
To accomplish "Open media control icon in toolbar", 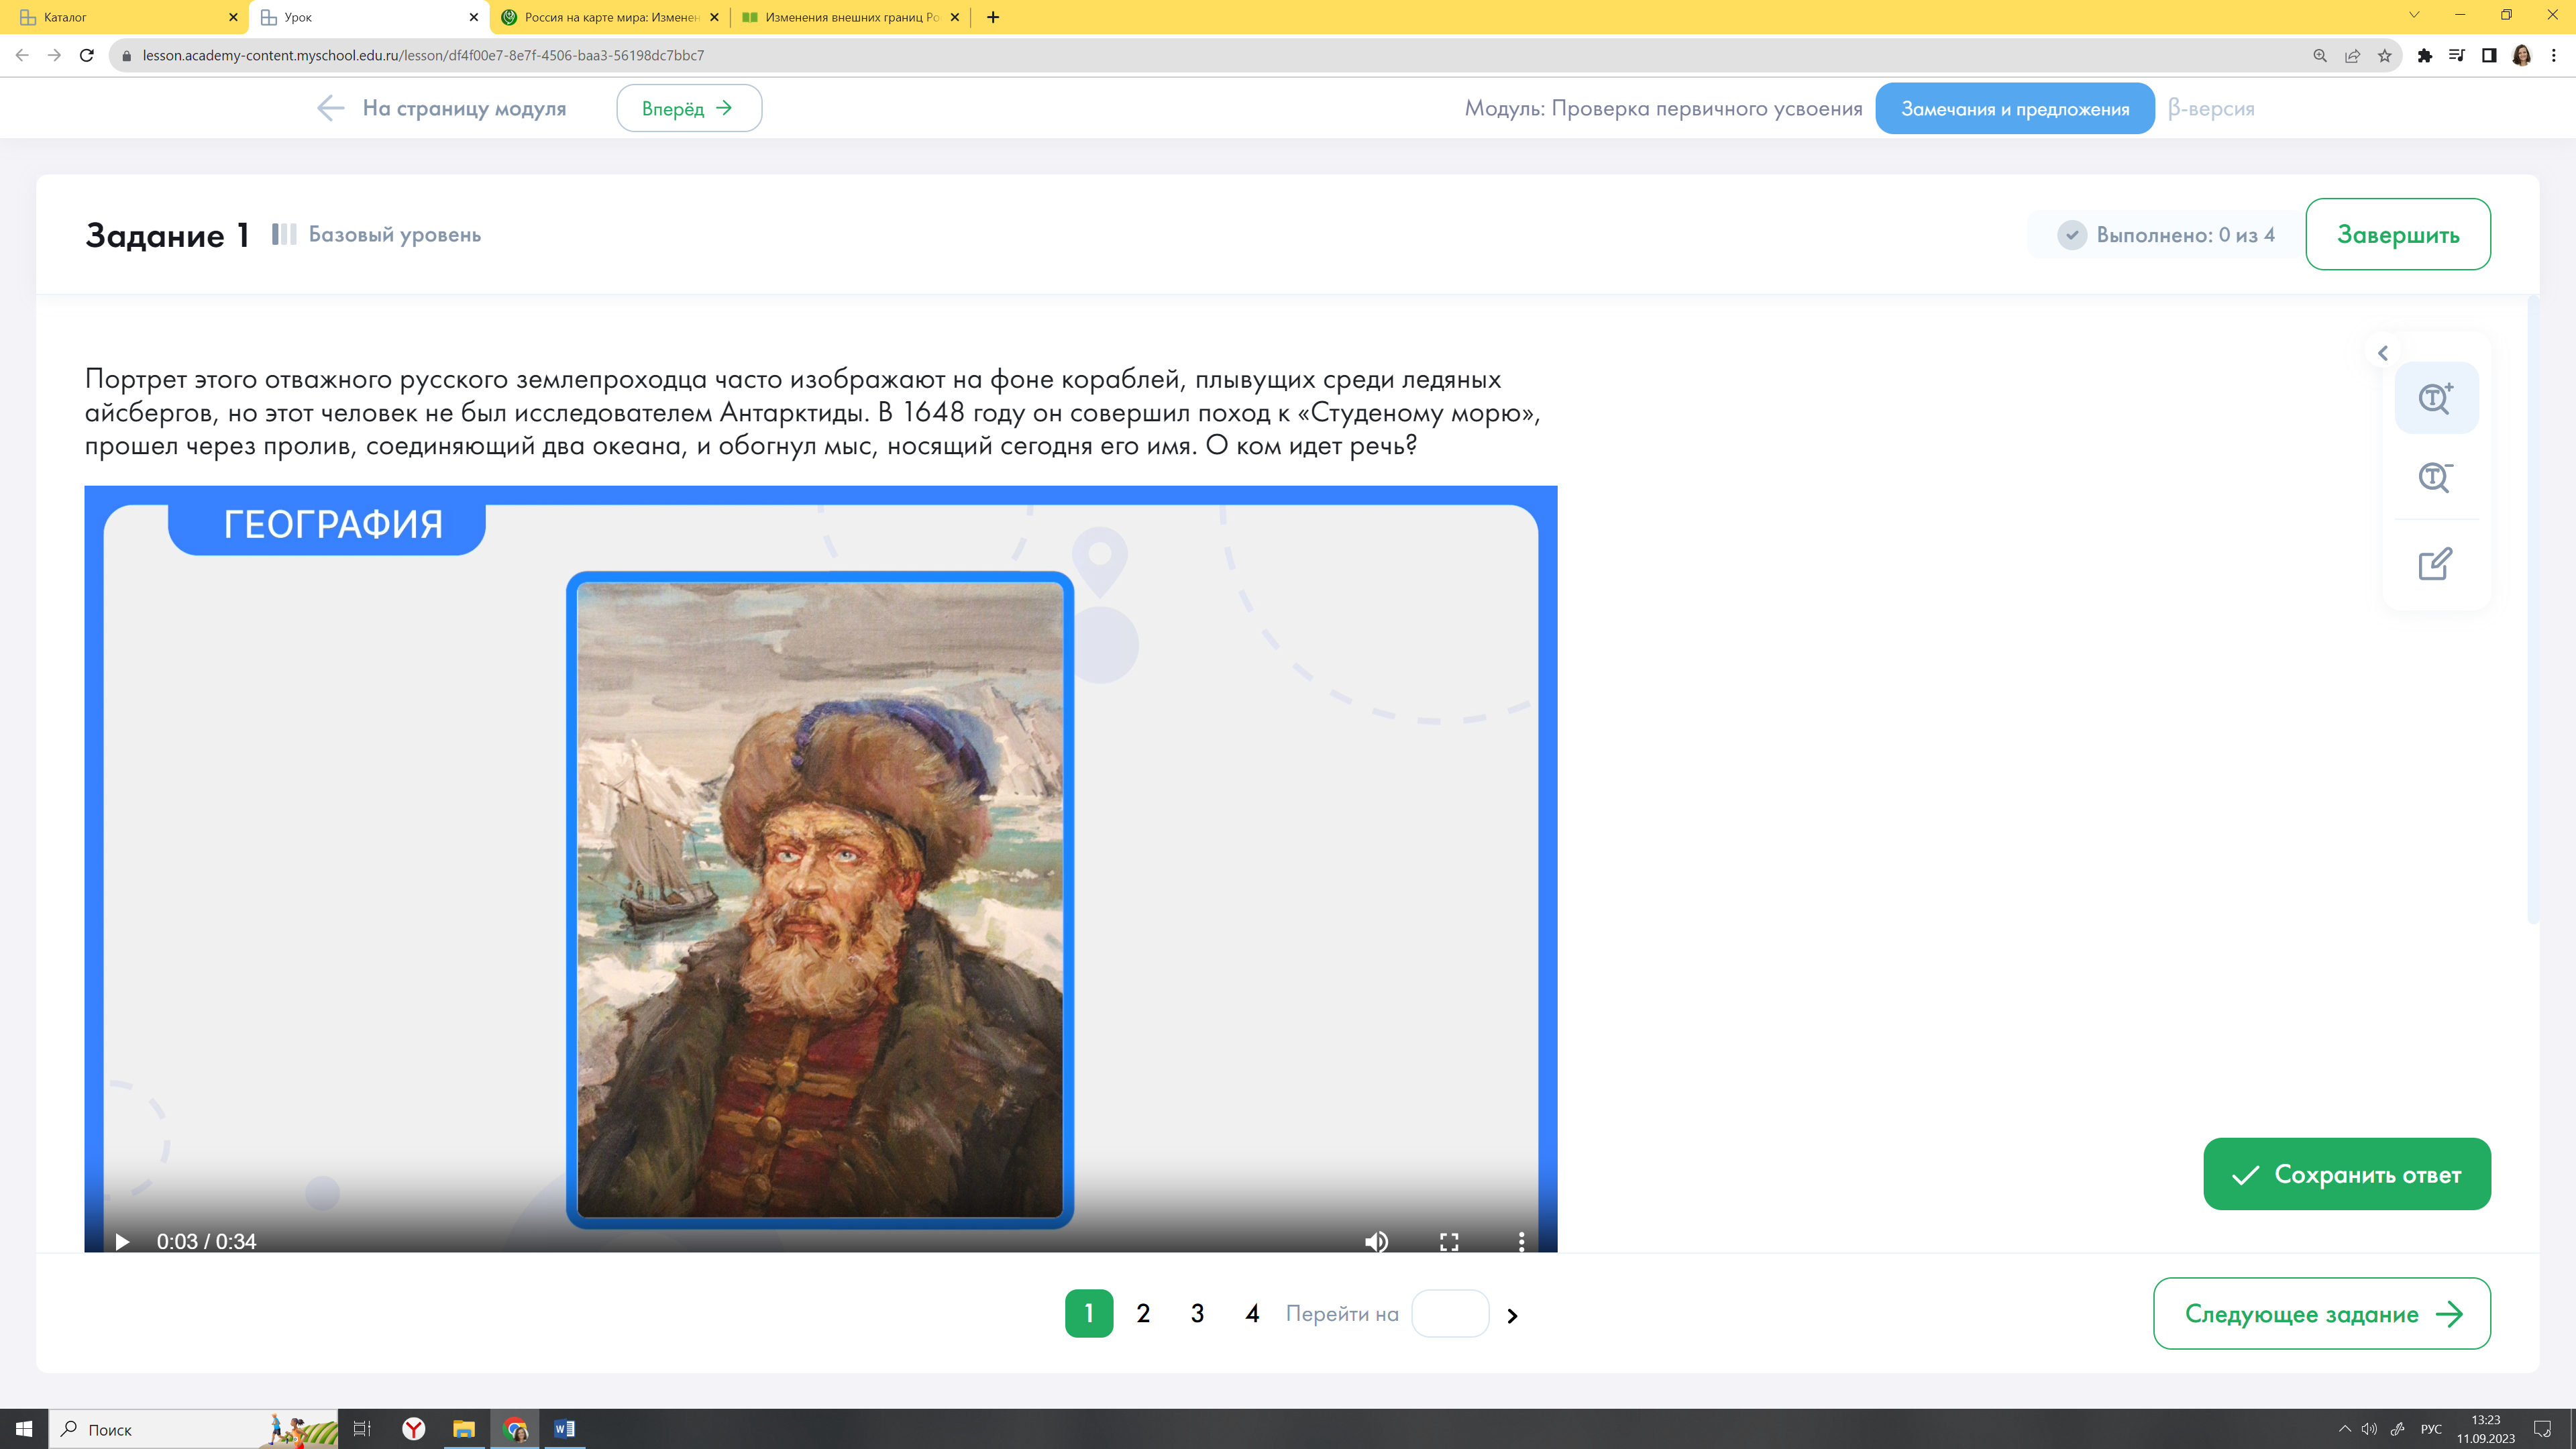I will (2457, 55).
